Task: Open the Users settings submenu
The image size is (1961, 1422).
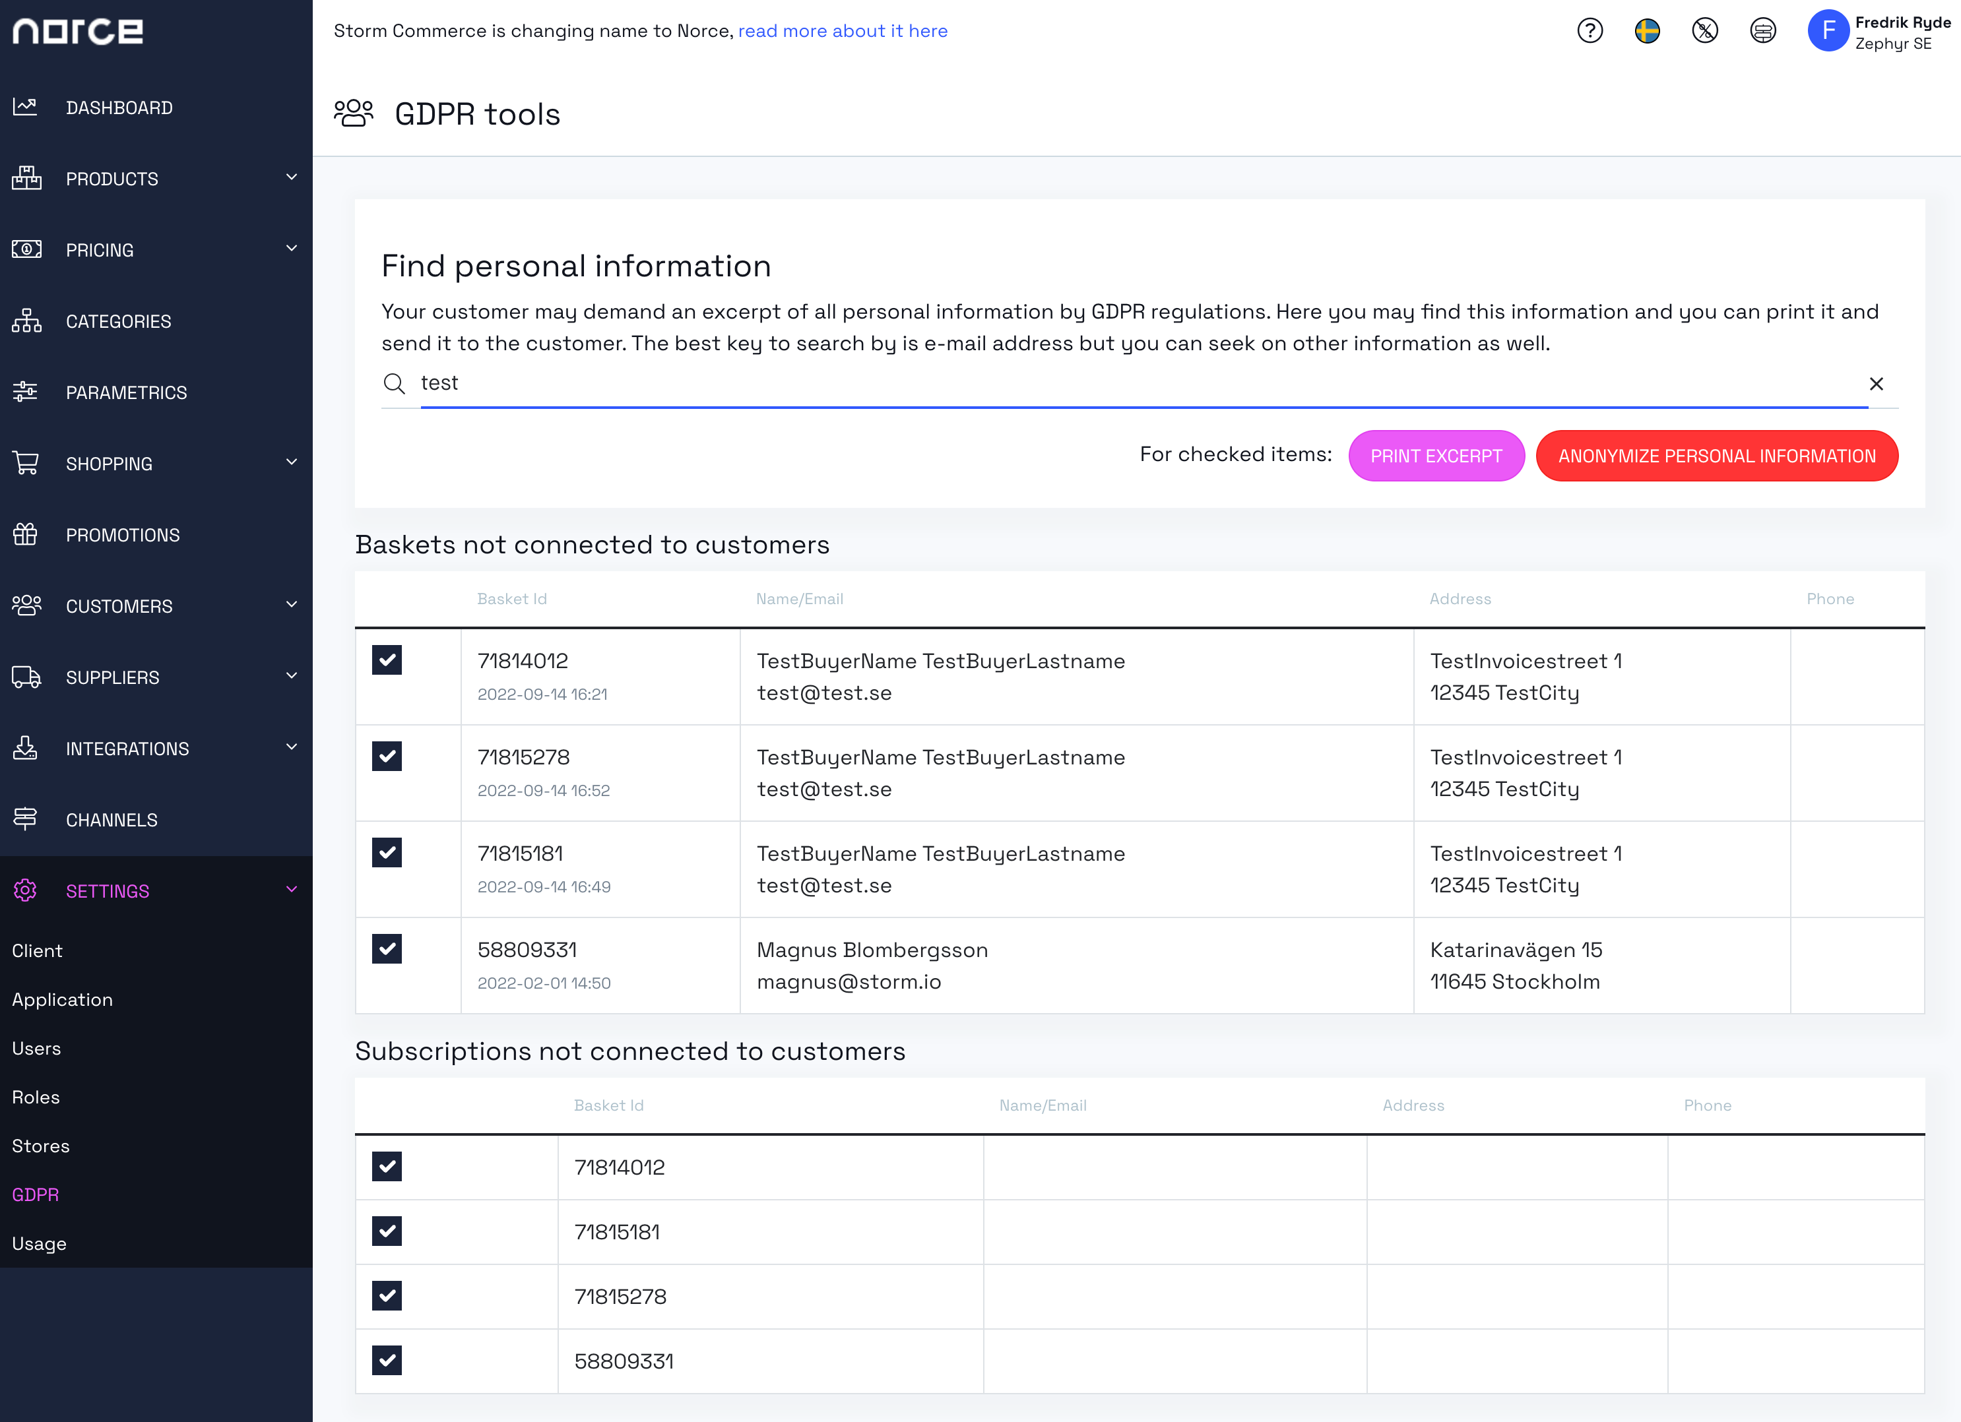Action: (36, 1049)
